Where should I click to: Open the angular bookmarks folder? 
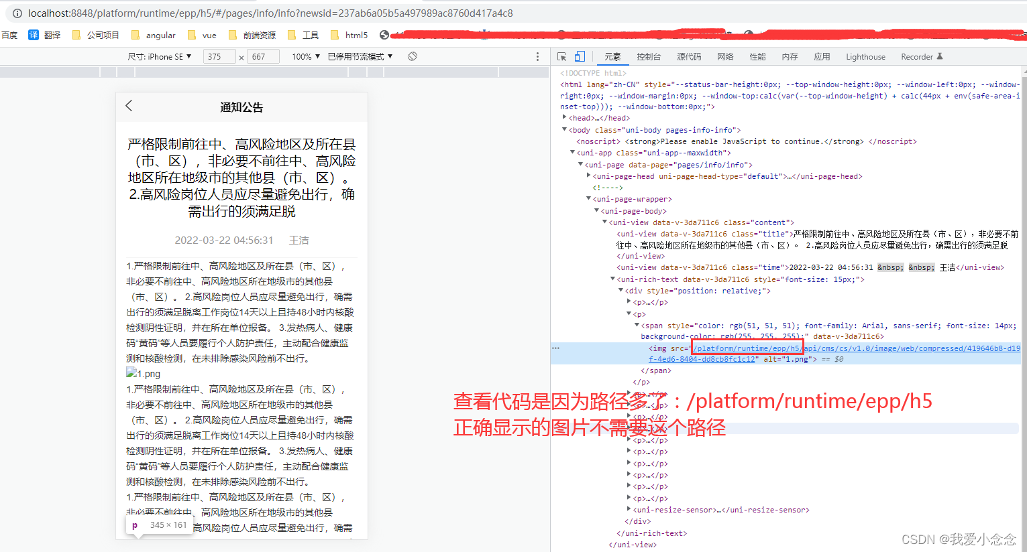click(x=154, y=35)
